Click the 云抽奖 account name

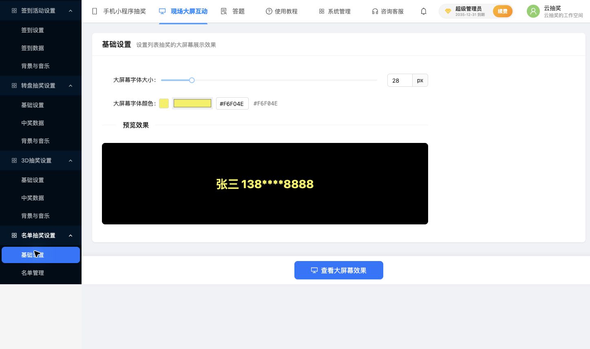point(552,8)
